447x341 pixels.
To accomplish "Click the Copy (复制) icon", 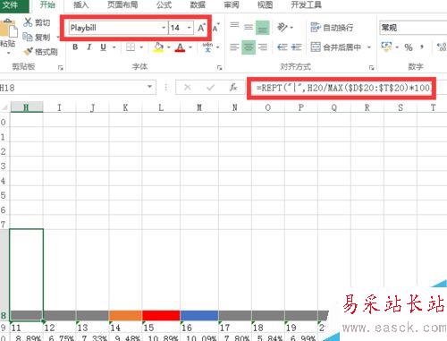I will (28, 37).
